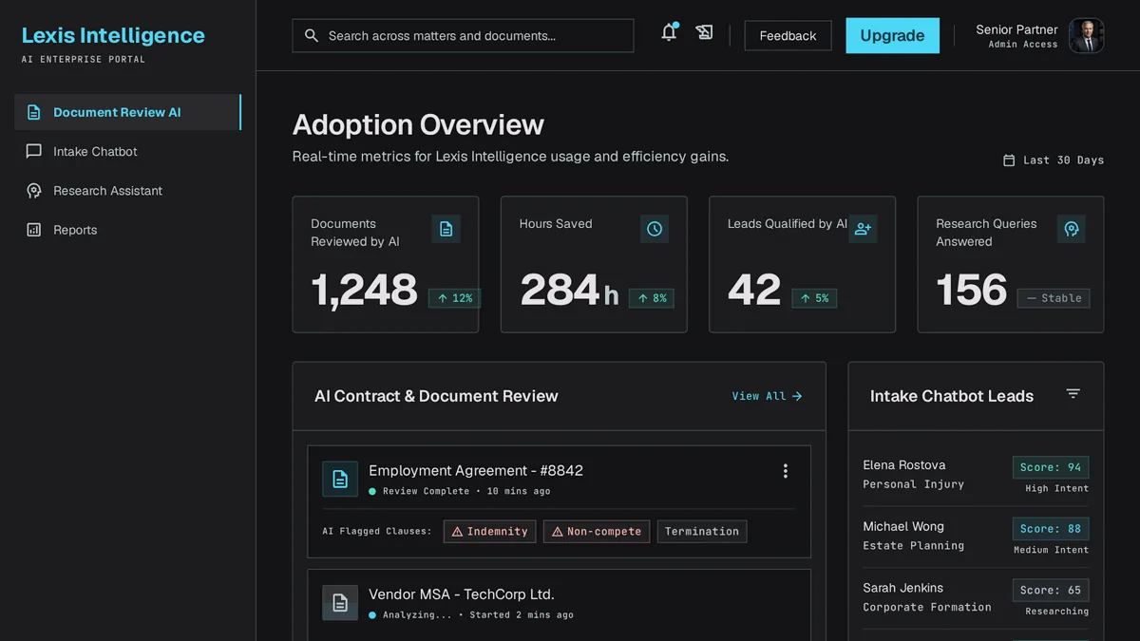Click the Reports chart icon
This screenshot has width=1140, height=641.
(x=34, y=230)
